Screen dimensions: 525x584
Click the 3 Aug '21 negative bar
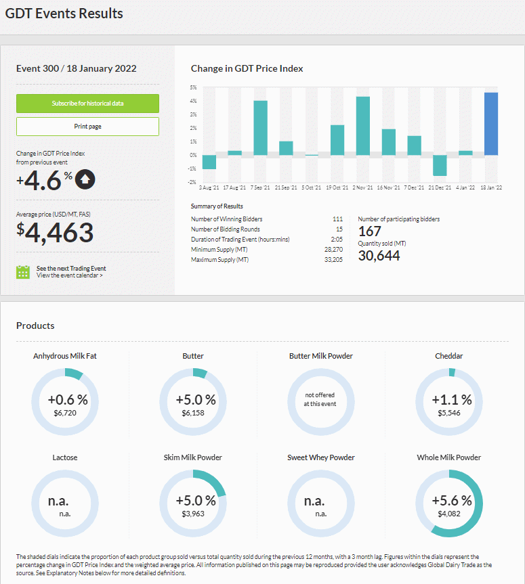pyautogui.click(x=209, y=162)
